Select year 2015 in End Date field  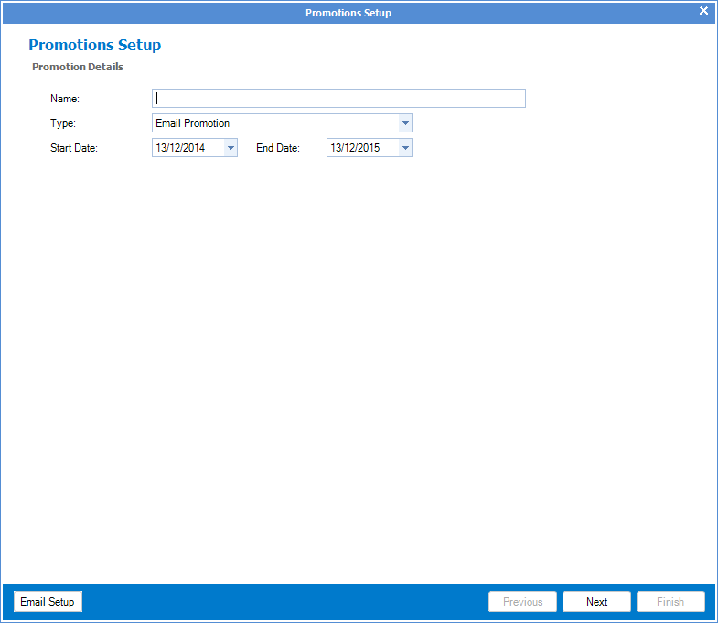point(370,148)
